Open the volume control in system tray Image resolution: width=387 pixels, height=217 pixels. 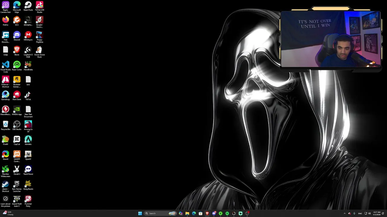tap(369, 213)
